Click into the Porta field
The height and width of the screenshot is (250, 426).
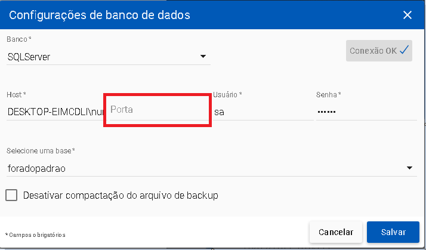tap(158, 110)
